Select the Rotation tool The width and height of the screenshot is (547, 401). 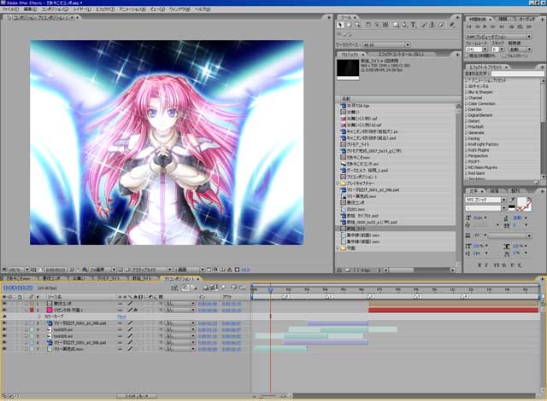tap(368, 25)
